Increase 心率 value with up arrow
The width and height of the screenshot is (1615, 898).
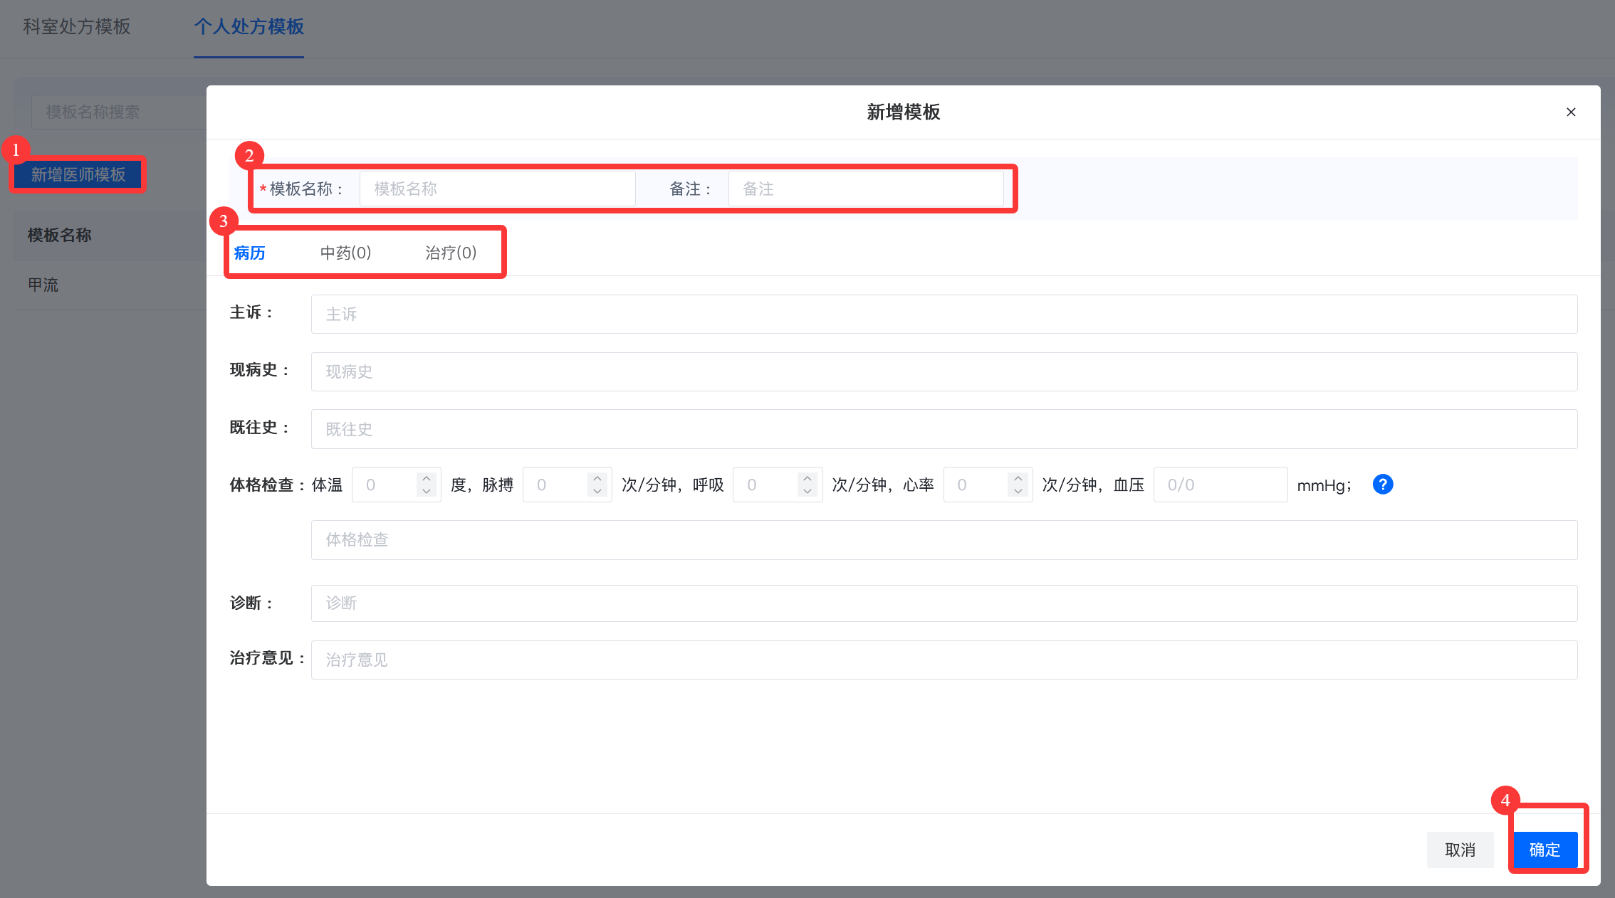tap(1018, 477)
